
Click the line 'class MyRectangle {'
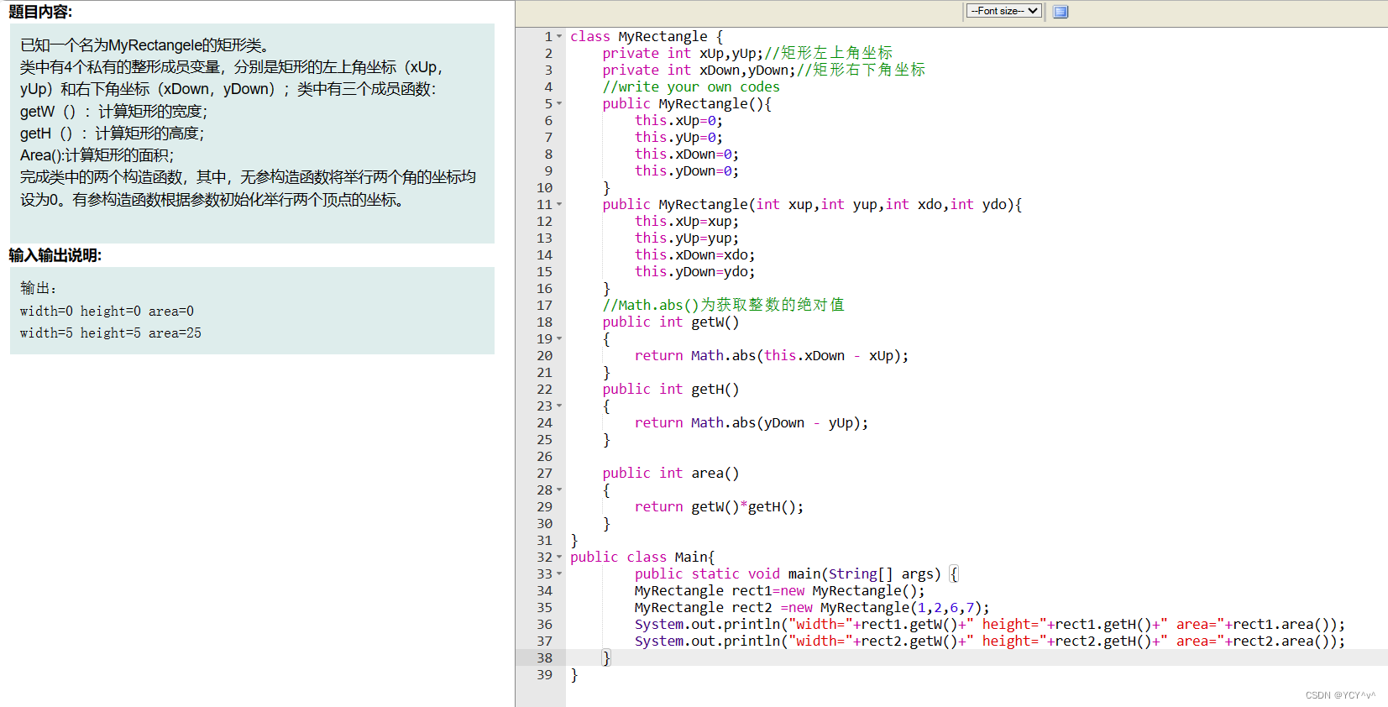(x=647, y=36)
